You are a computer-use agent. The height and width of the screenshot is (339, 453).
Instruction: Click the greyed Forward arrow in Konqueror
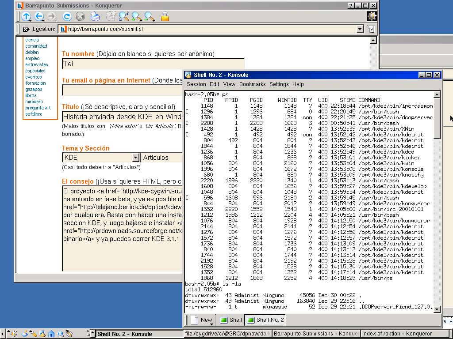(x=52, y=16)
